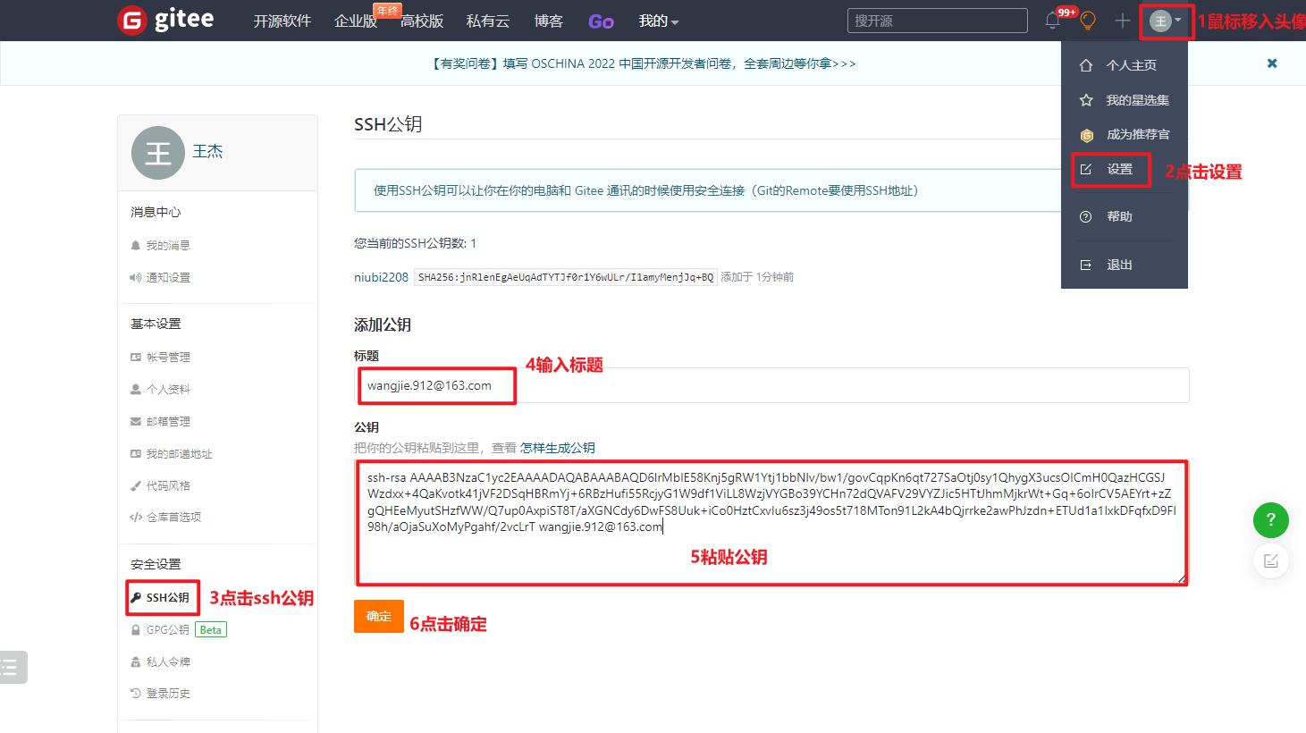Screen dimensions: 1306x733
Task: Open 企业版 in the top navigation
Action: pos(356,21)
